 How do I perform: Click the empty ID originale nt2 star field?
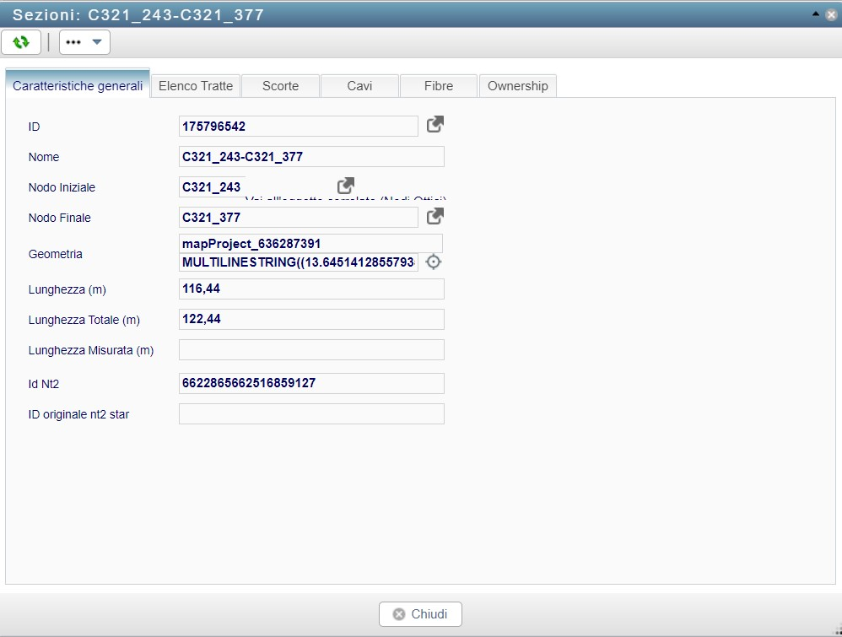pos(311,413)
